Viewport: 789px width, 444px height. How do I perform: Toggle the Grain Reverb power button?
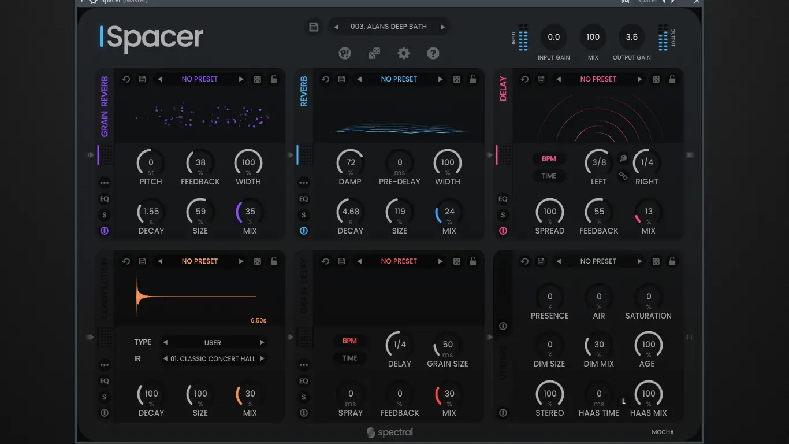coord(105,231)
